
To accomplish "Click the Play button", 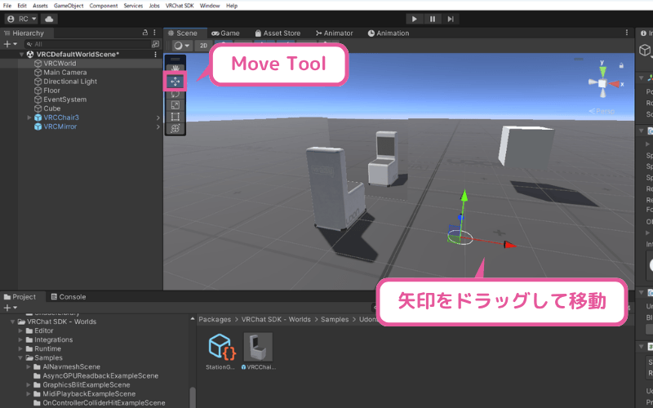I will [414, 19].
